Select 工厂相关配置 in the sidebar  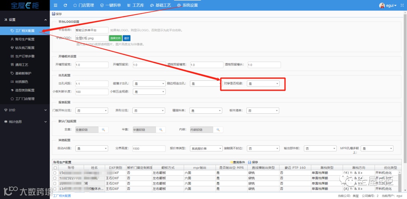click(25, 31)
